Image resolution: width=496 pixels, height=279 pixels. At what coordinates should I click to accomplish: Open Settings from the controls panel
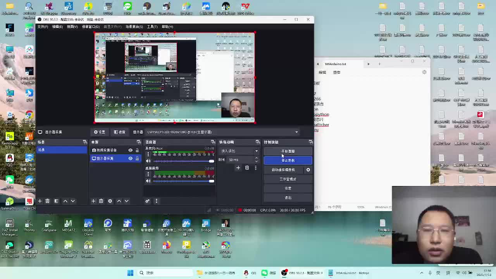pos(288,188)
